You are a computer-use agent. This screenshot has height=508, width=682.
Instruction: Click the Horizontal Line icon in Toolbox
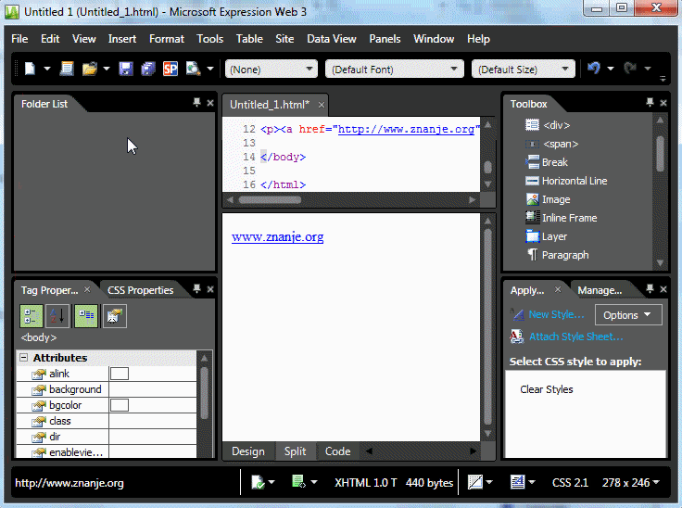pos(532,181)
